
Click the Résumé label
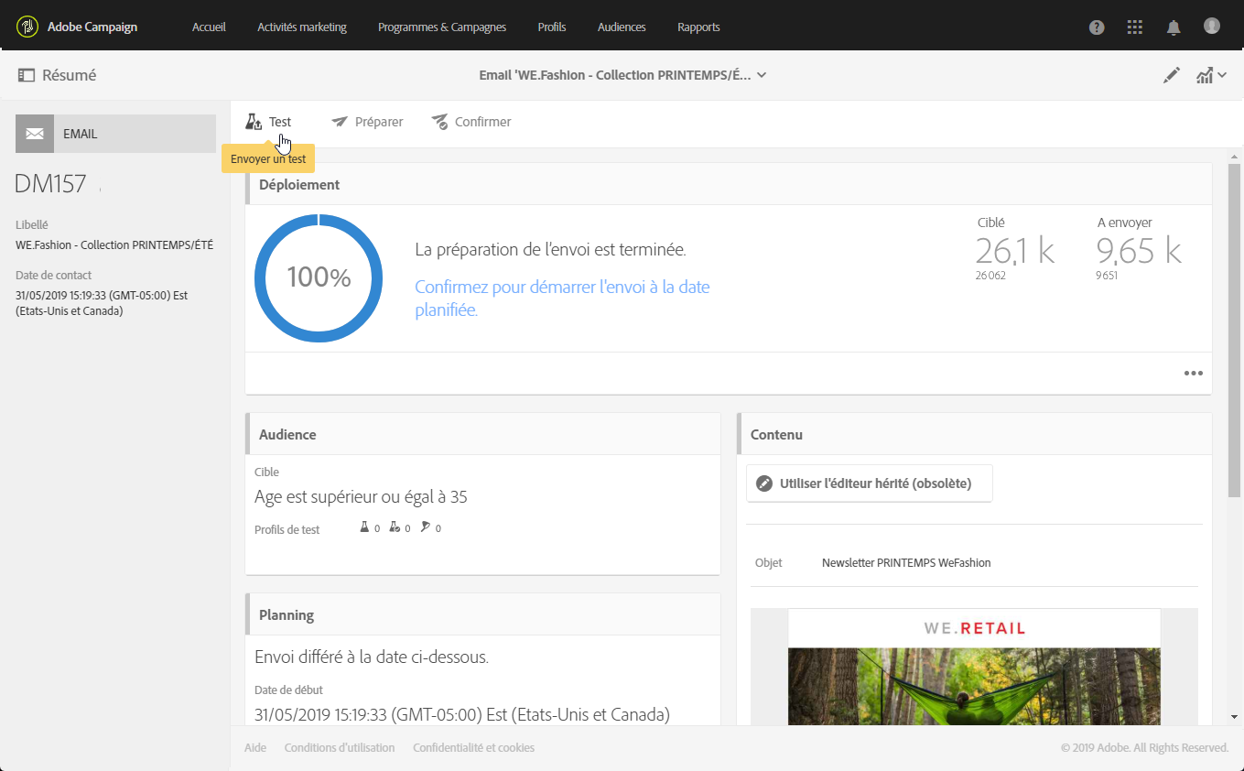pyautogui.click(x=69, y=75)
